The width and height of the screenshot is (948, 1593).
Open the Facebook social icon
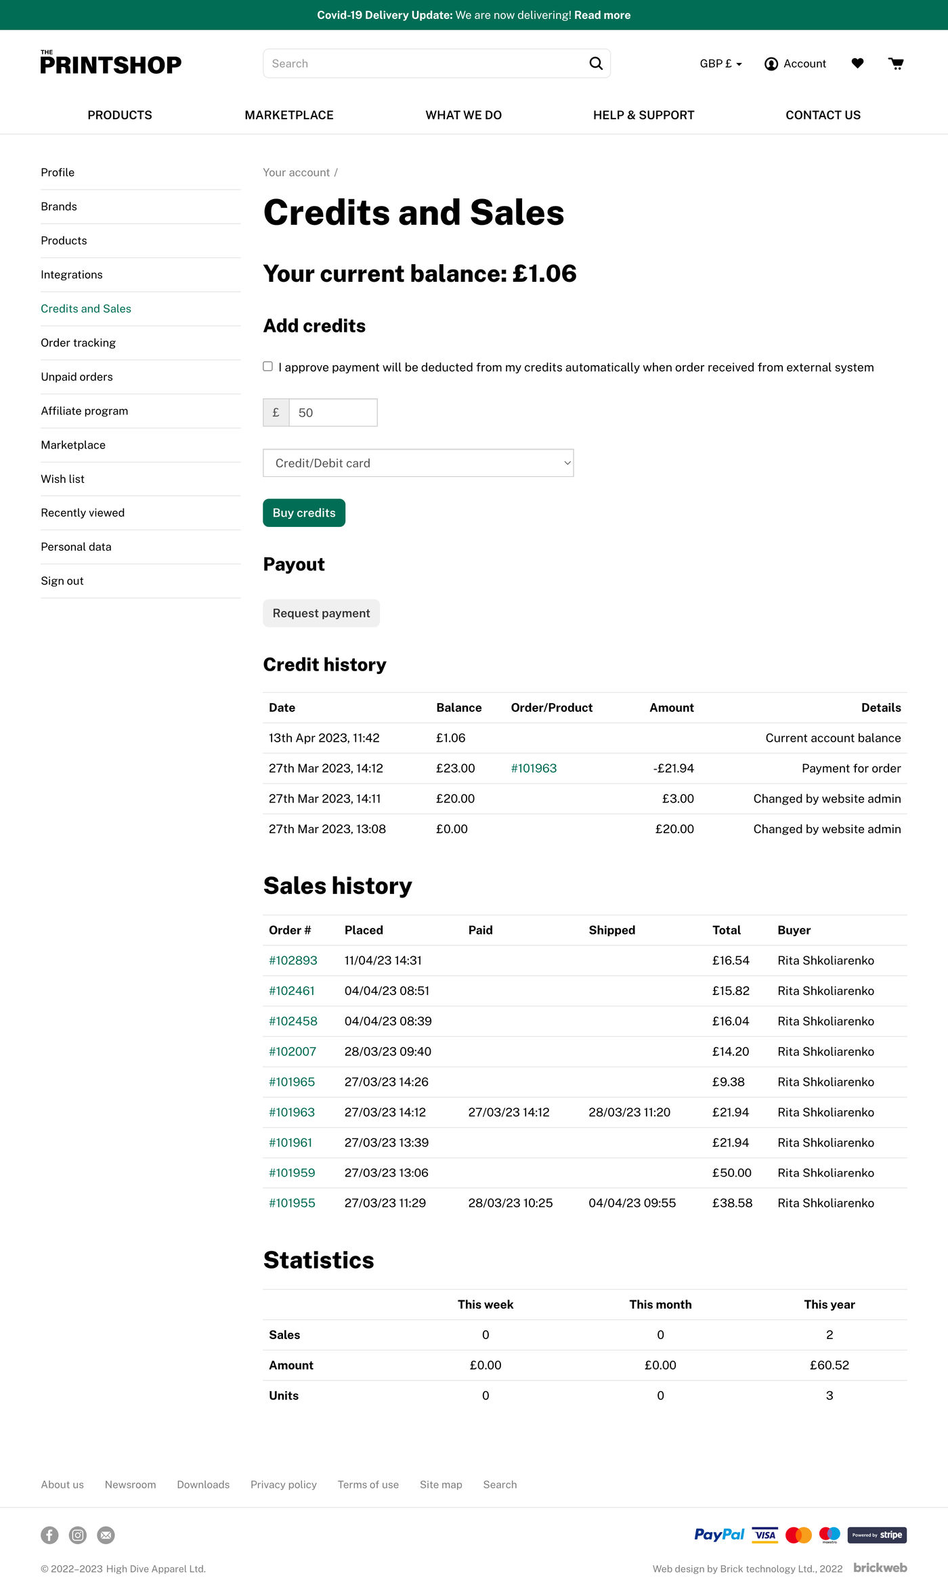(x=49, y=1535)
